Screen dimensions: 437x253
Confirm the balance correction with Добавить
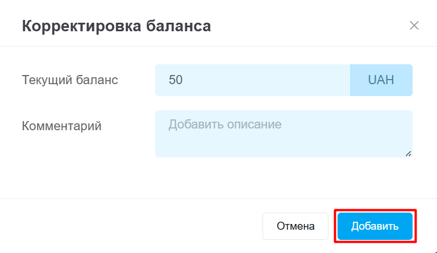[375, 226]
